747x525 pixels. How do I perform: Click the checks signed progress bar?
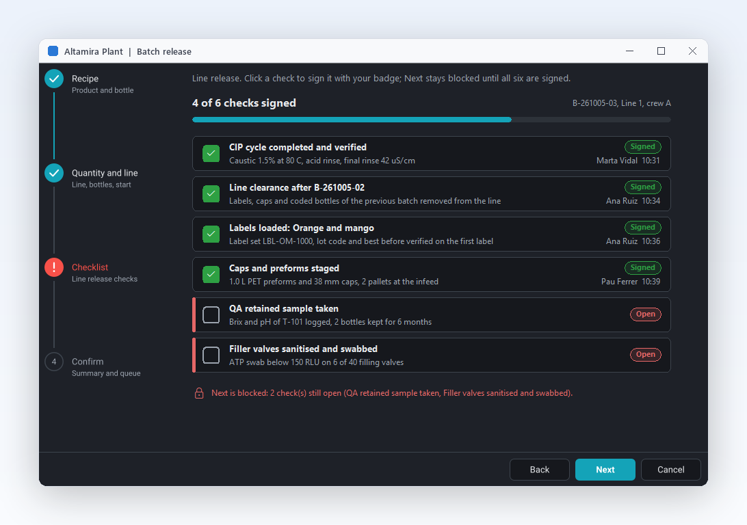[431, 120]
